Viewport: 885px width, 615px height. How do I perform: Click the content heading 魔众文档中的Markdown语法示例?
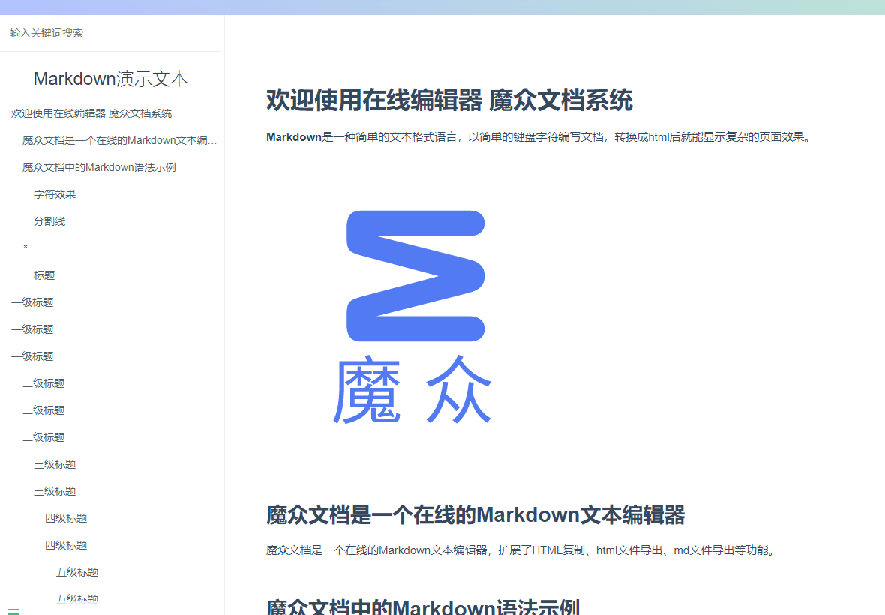[423, 607]
